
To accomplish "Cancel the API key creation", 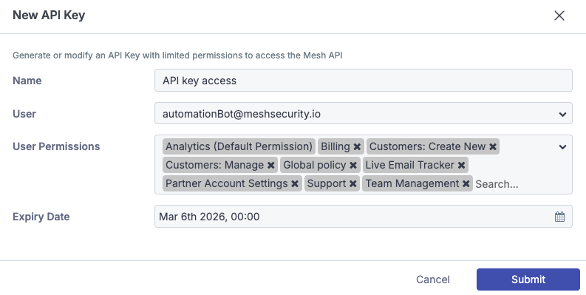I will 433,279.
